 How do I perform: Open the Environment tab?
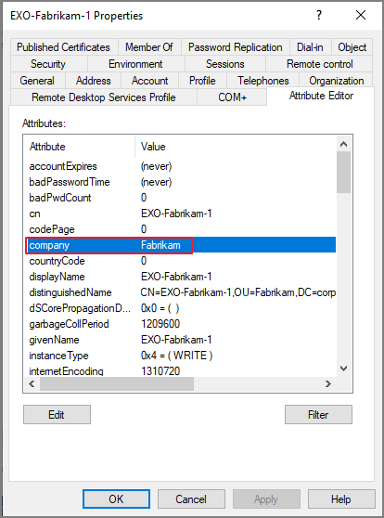click(x=135, y=64)
